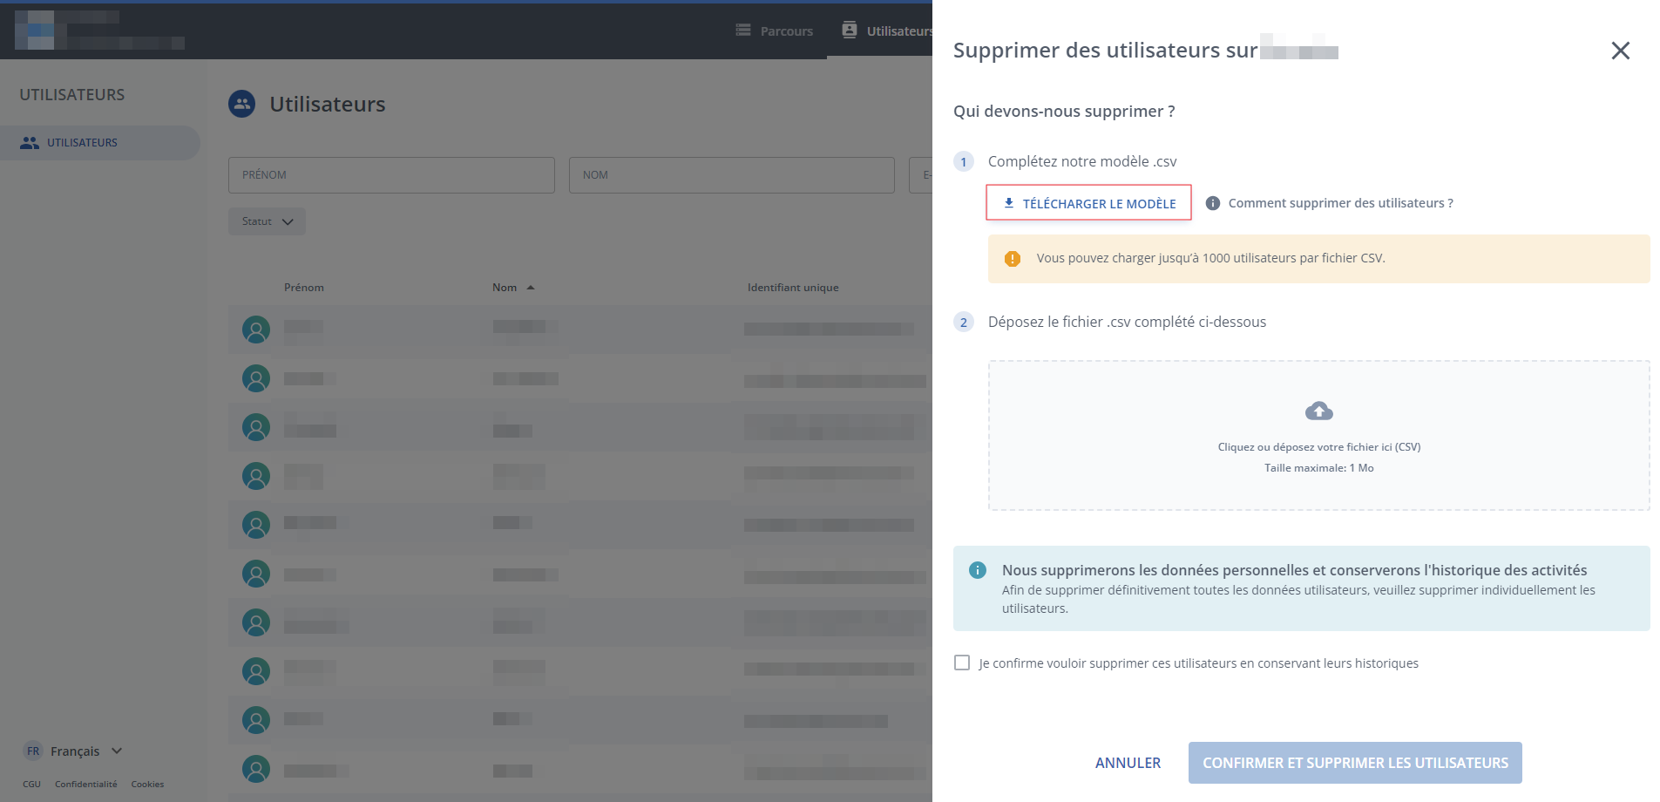Click Télécharger le modèle button

pos(1088,203)
